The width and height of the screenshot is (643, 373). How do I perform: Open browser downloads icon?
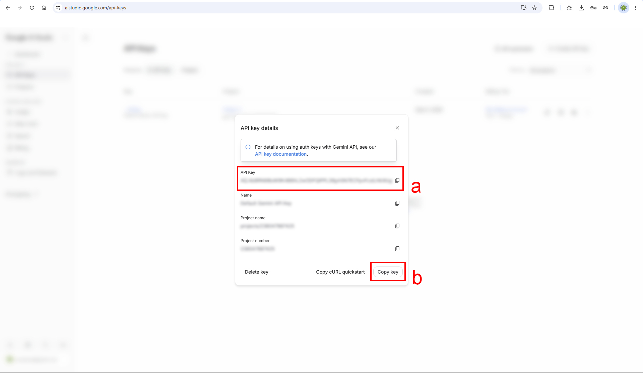(x=581, y=8)
